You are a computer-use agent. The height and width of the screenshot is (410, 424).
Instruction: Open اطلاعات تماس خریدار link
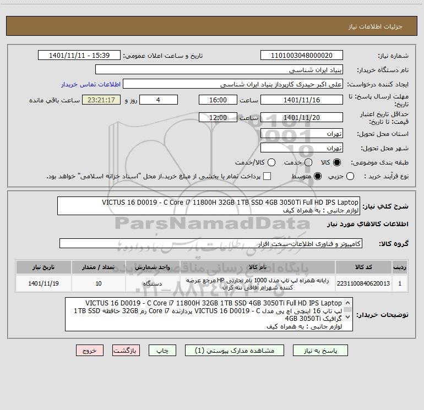91,84
